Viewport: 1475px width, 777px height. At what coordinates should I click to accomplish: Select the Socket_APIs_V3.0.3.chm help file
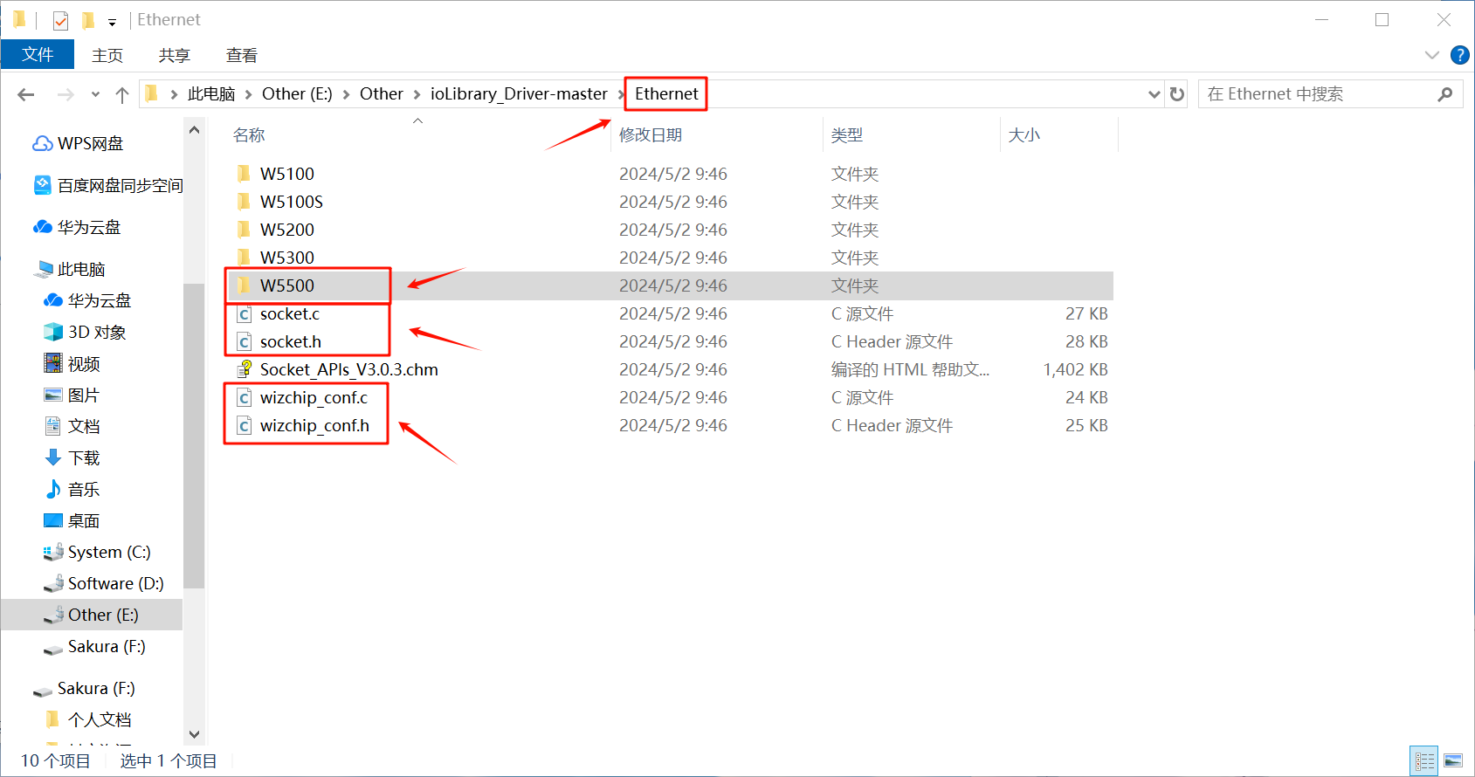[349, 369]
